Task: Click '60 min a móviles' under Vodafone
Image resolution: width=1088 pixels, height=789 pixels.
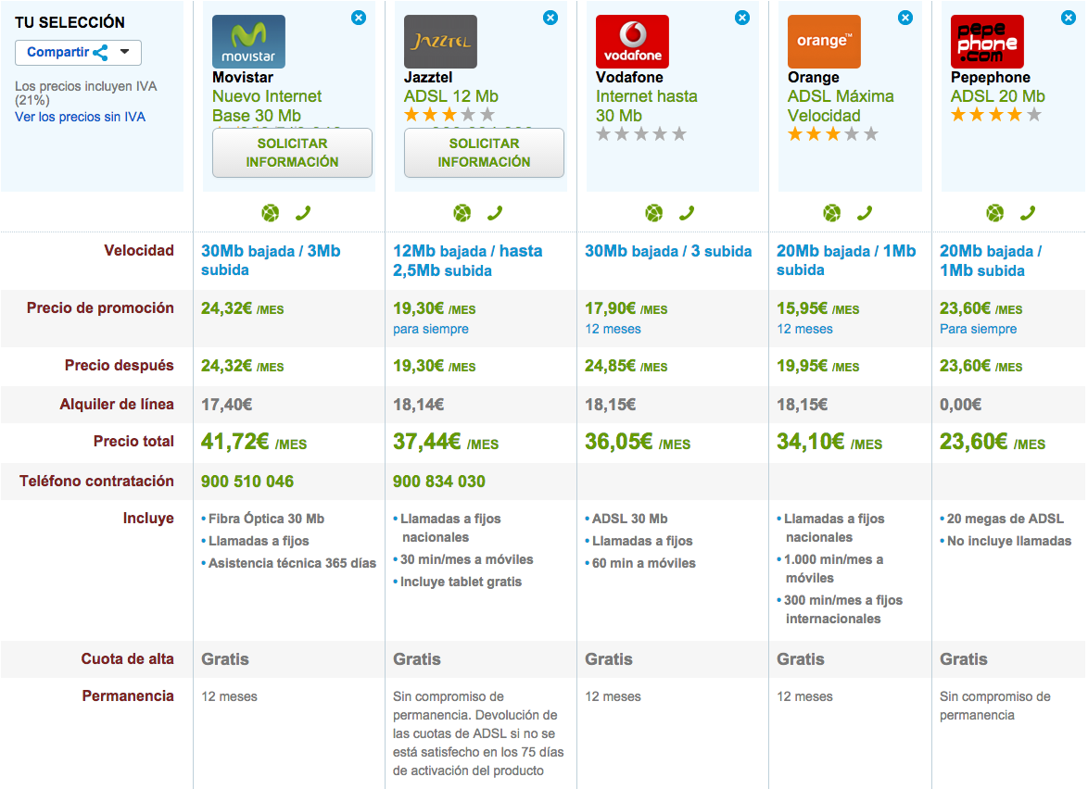Action: [x=644, y=563]
